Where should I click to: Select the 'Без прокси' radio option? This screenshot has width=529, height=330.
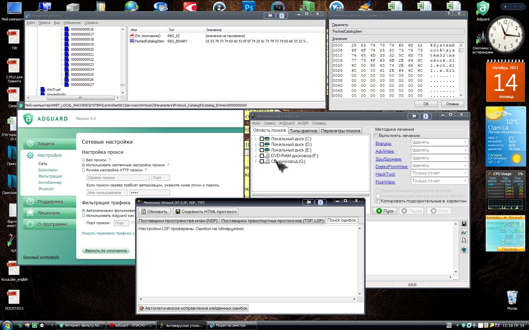coord(83,160)
